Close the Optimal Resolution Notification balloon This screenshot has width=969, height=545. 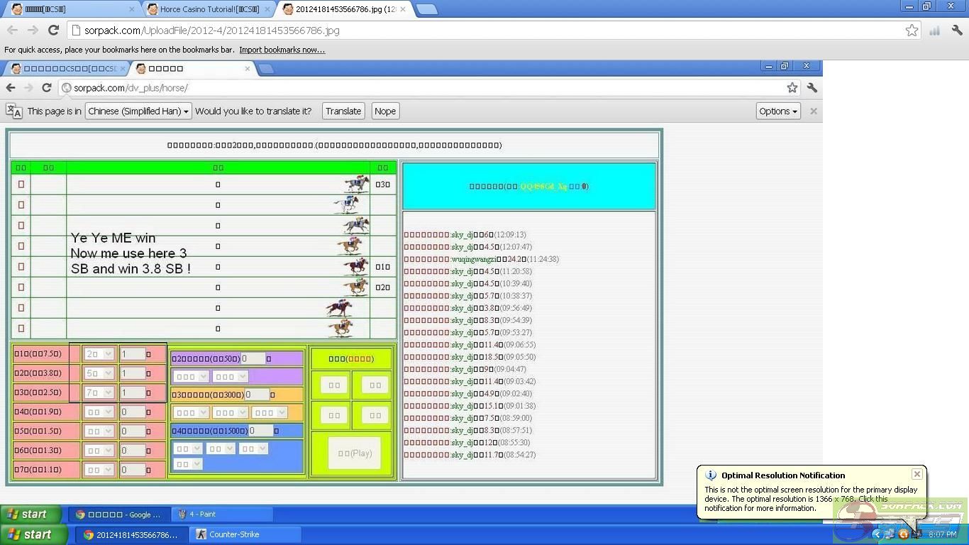pyautogui.click(x=917, y=474)
